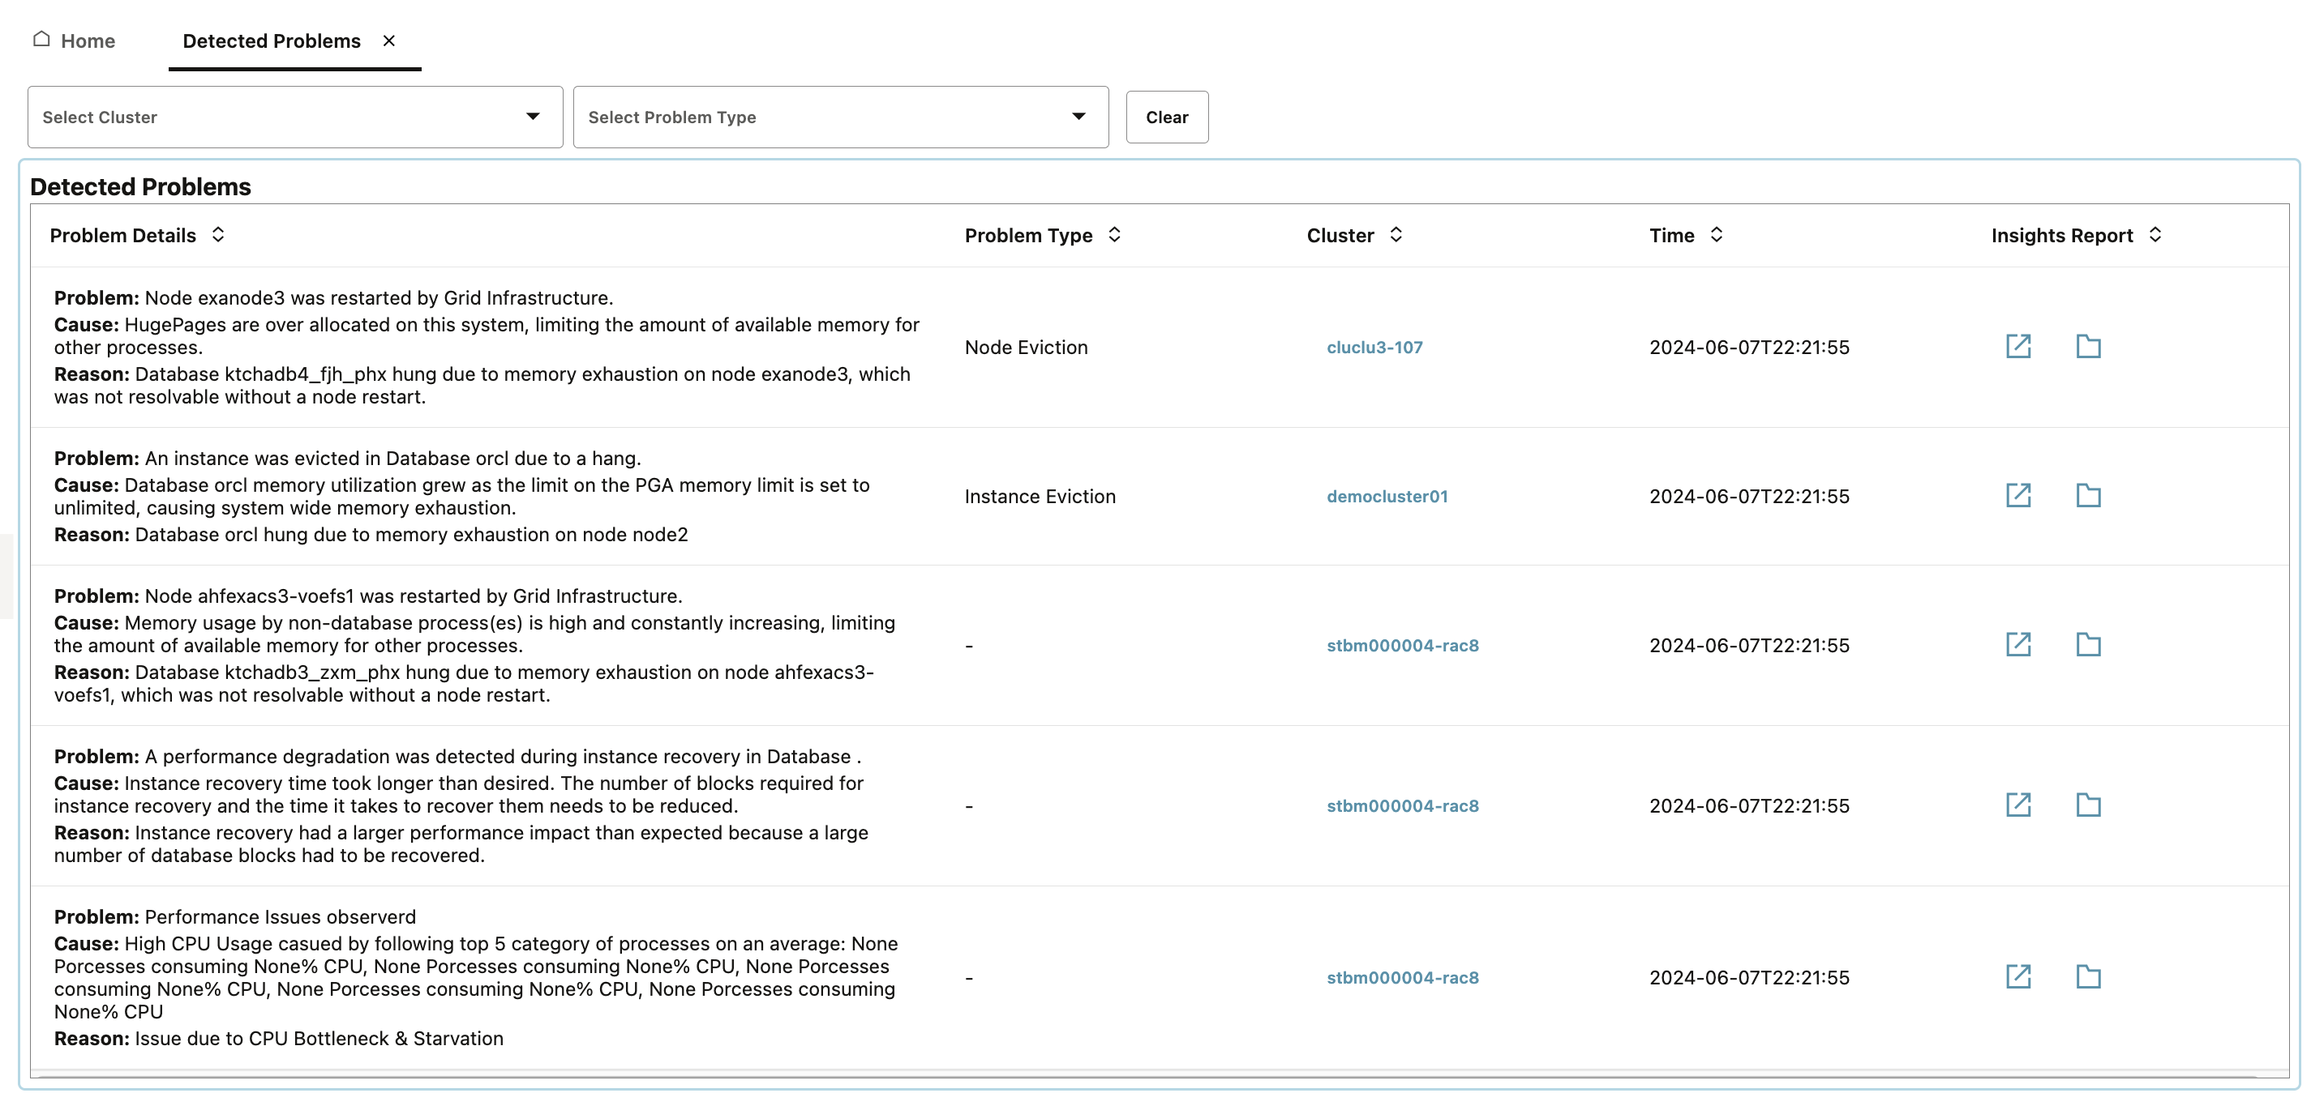The image size is (2324, 1110).
Task: Open the democluster01 cluster link
Action: [x=1387, y=496]
